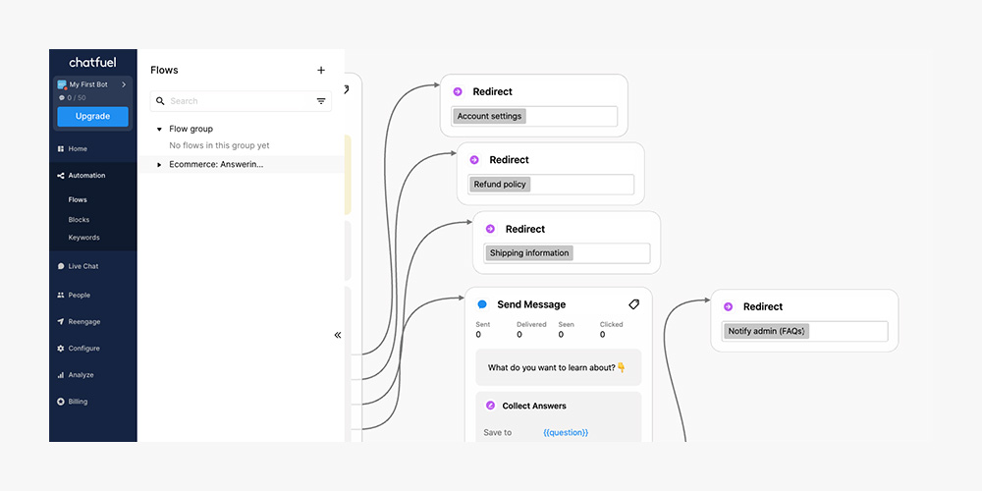Click the Seen counter on Send Message
982x491 pixels.
pyautogui.click(x=567, y=329)
